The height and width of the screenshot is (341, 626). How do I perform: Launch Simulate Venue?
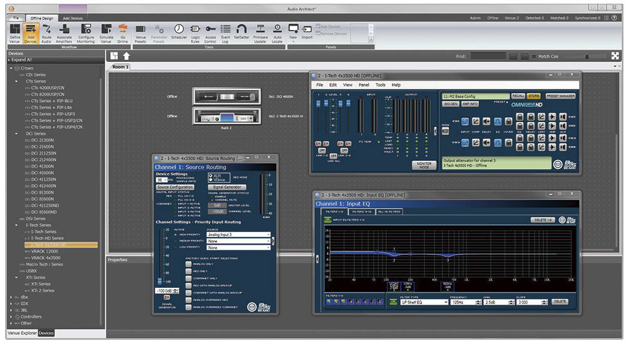click(x=106, y=33)
